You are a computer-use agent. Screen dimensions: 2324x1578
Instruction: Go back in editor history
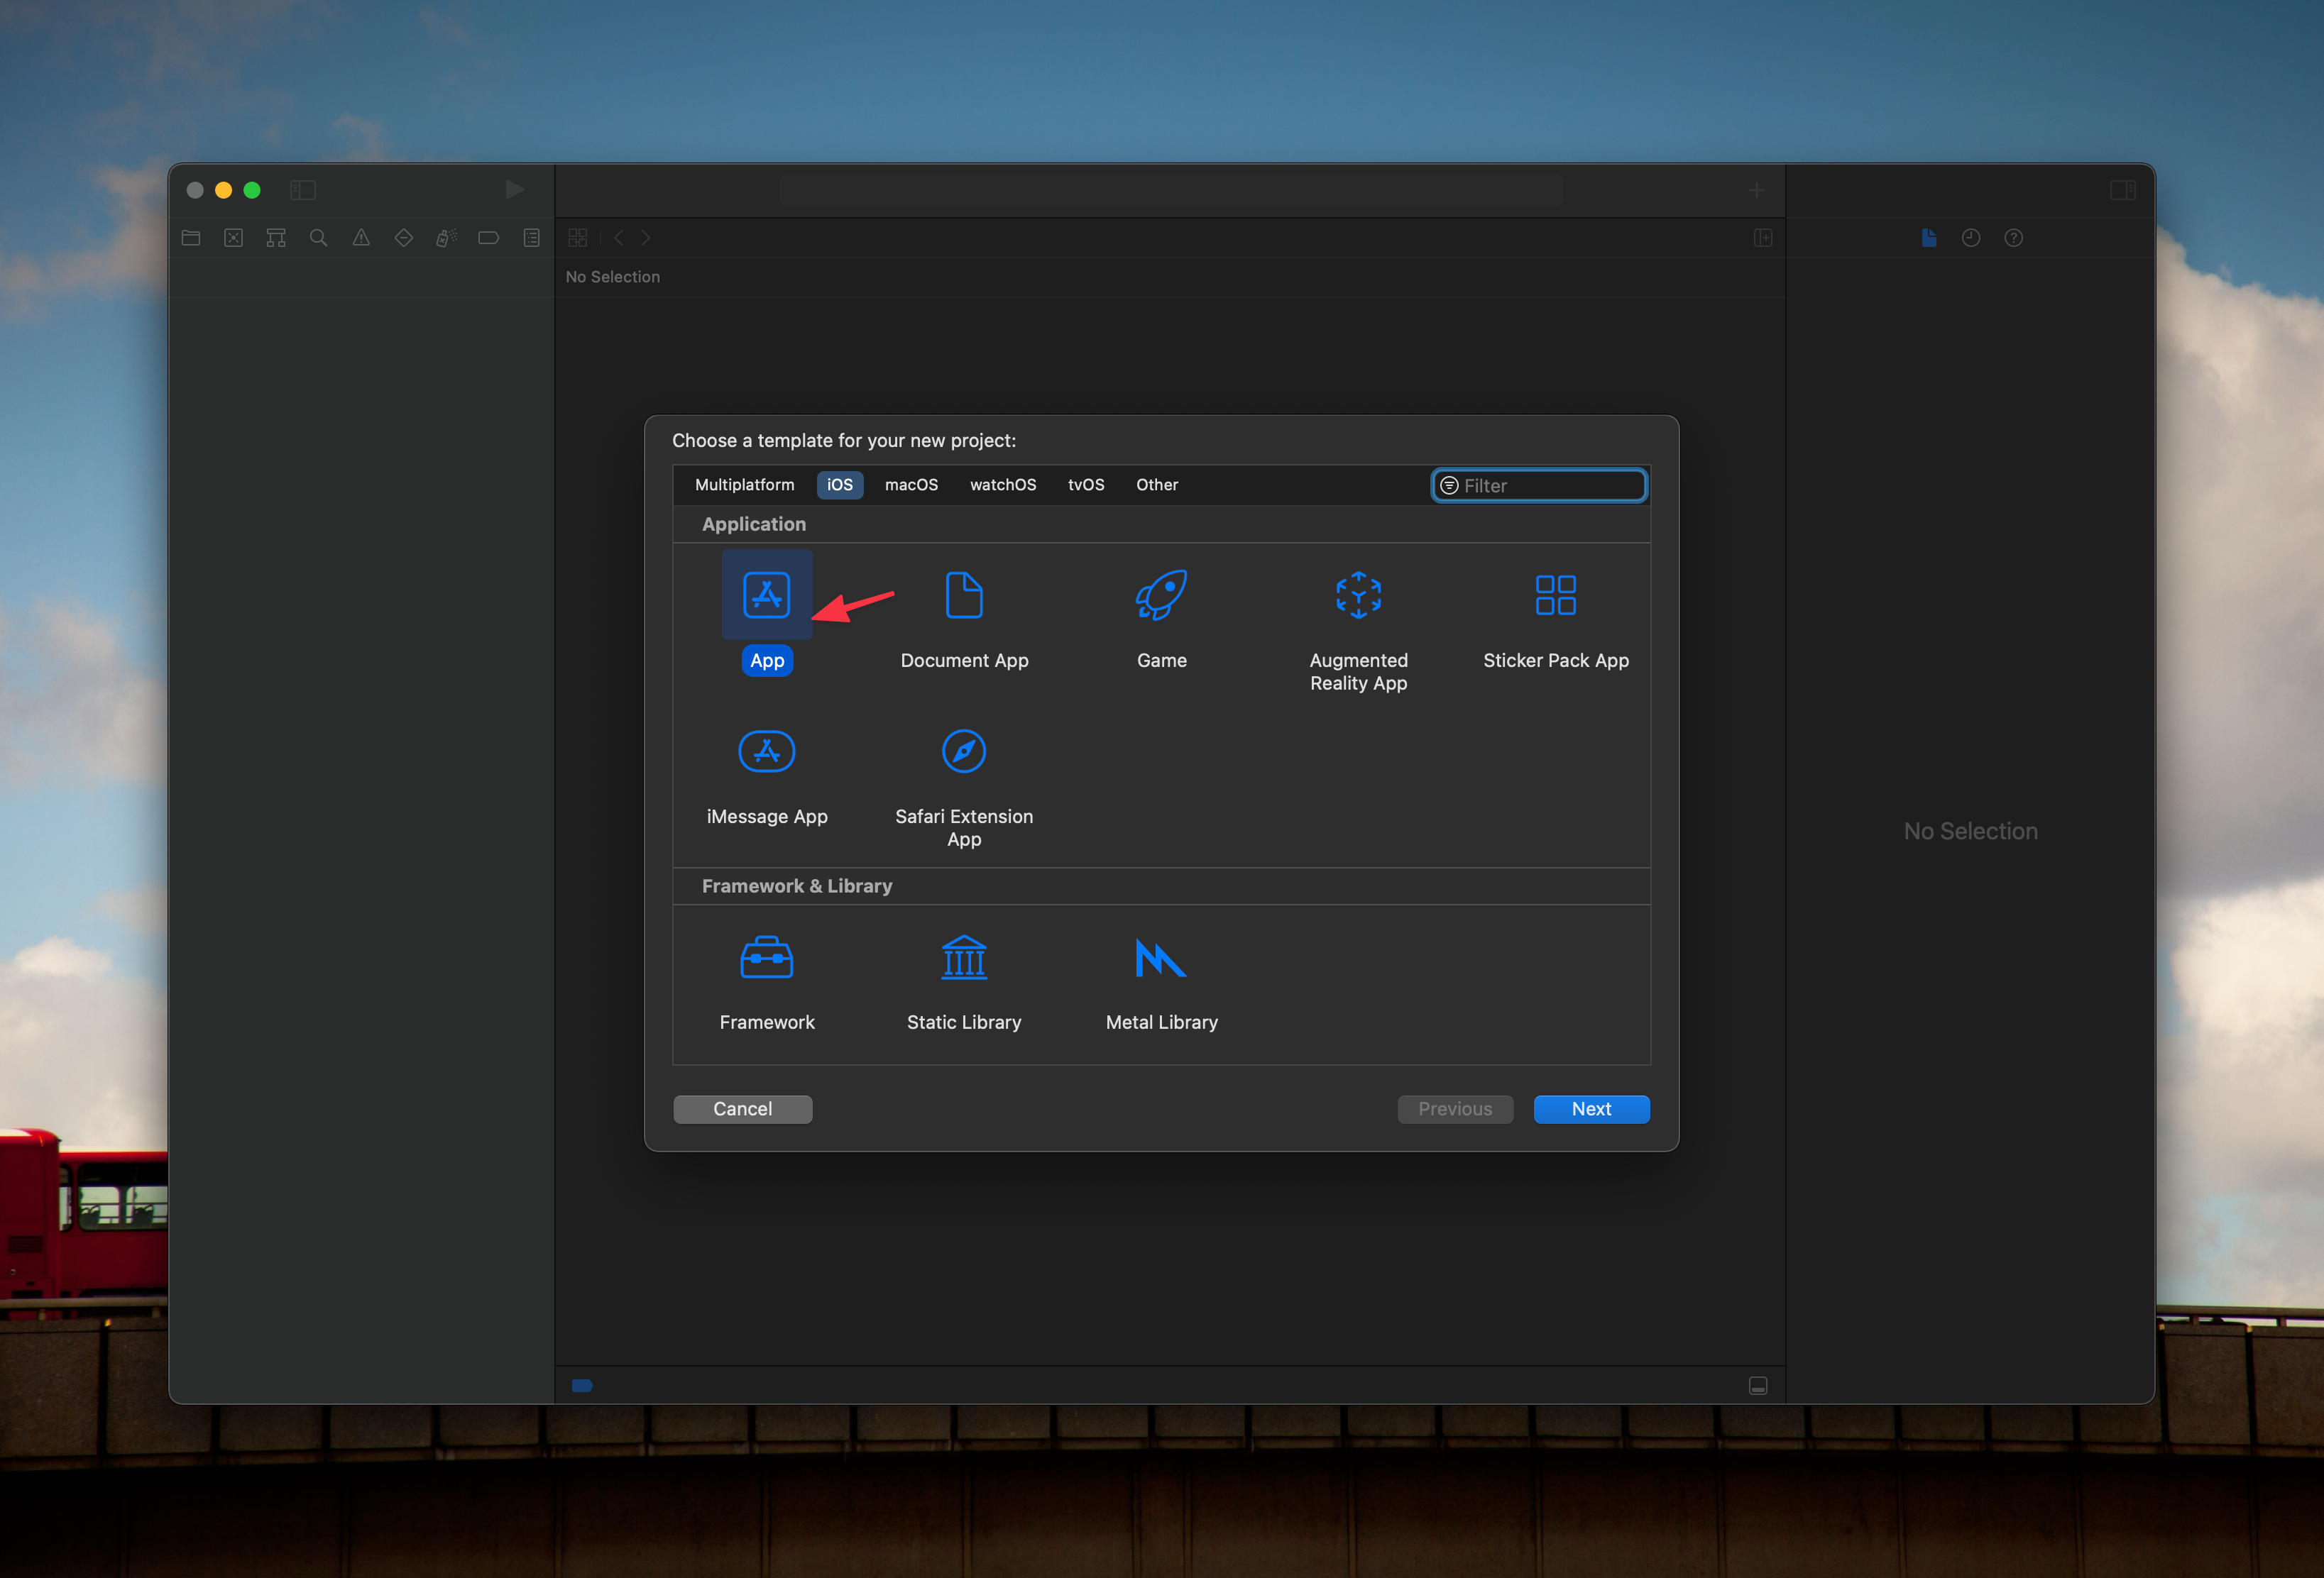click(618, 238)
